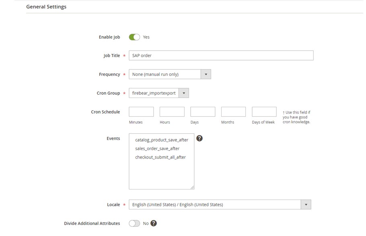Image resolution: width=366 pixels, height=236 pixels.
Task: Select the cron Days input box
Action: pyautogui.click(x=203, y=112)
